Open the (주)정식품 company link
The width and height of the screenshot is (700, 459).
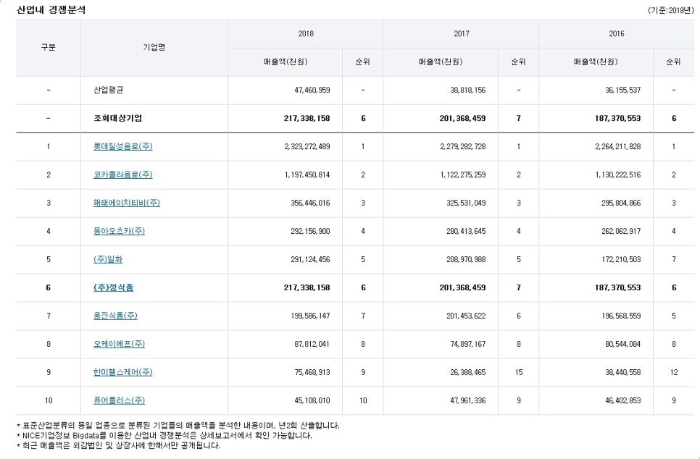tap(113, 287)
